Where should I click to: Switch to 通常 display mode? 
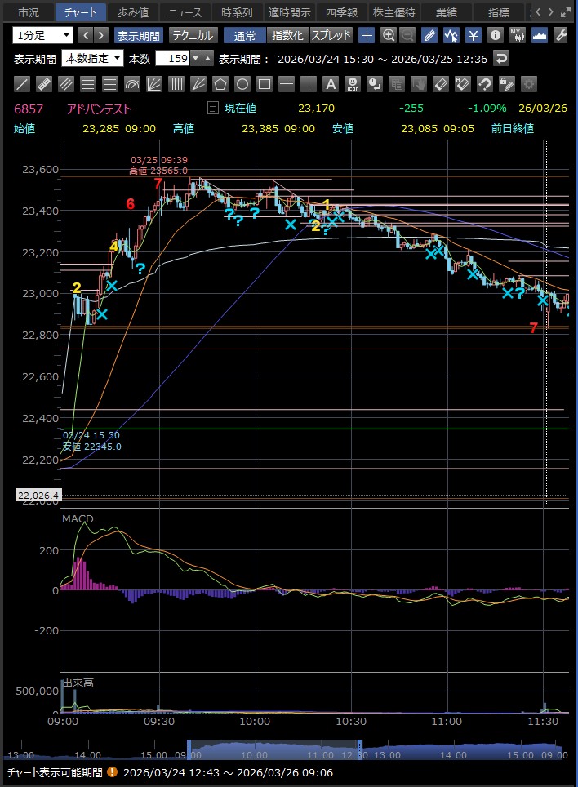[x=244, y=35]
